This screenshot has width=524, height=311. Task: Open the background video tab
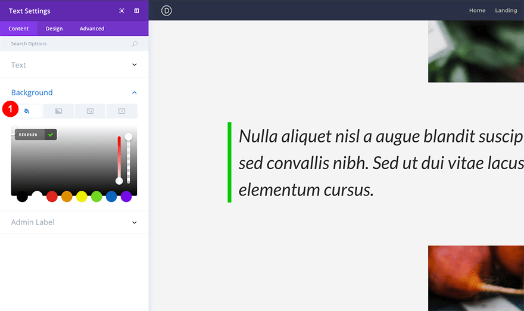tap(121, 111)
